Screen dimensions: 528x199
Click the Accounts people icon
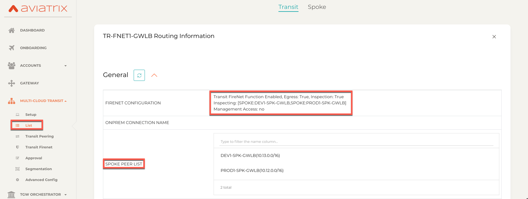point(12,66)
